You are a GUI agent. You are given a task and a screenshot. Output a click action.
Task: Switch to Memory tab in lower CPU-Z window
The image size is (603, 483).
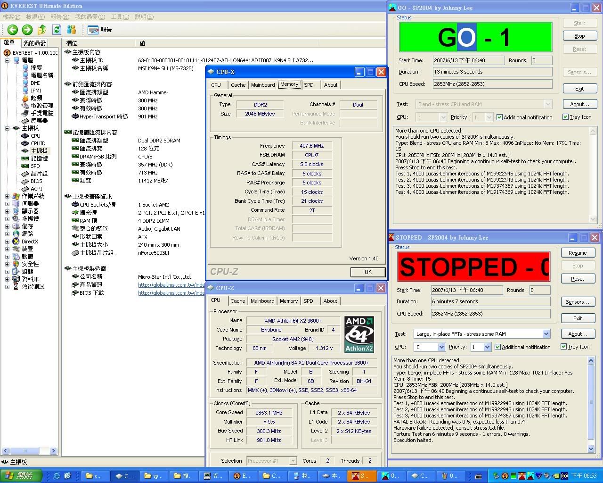[x=289, y=301]
